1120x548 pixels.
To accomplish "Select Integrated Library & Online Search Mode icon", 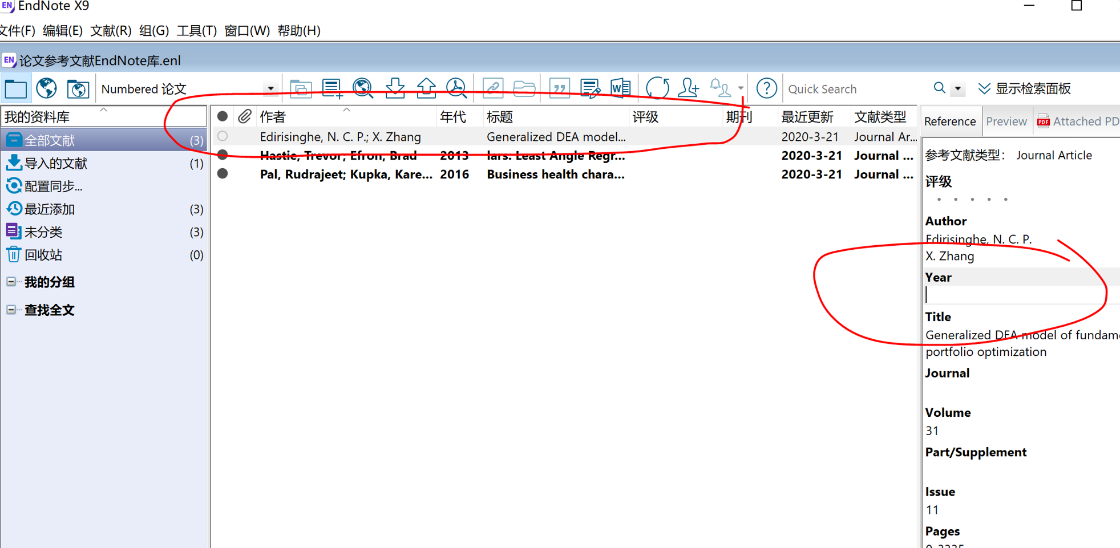I will tap(78, 89).
